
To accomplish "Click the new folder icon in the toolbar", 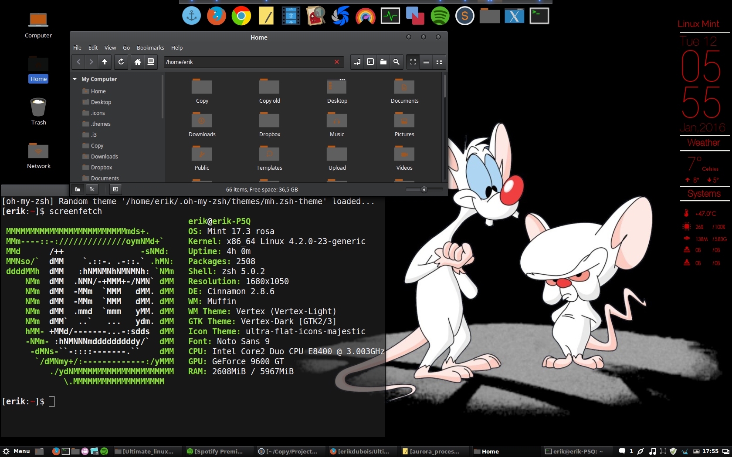I will 383,62.
